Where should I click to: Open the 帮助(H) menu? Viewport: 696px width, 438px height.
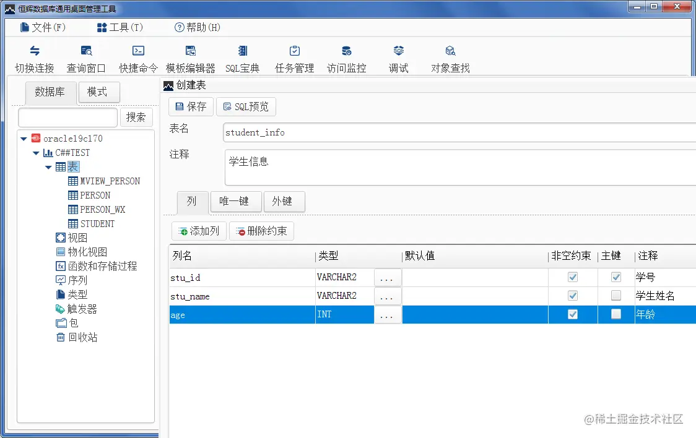pos(198,27)
